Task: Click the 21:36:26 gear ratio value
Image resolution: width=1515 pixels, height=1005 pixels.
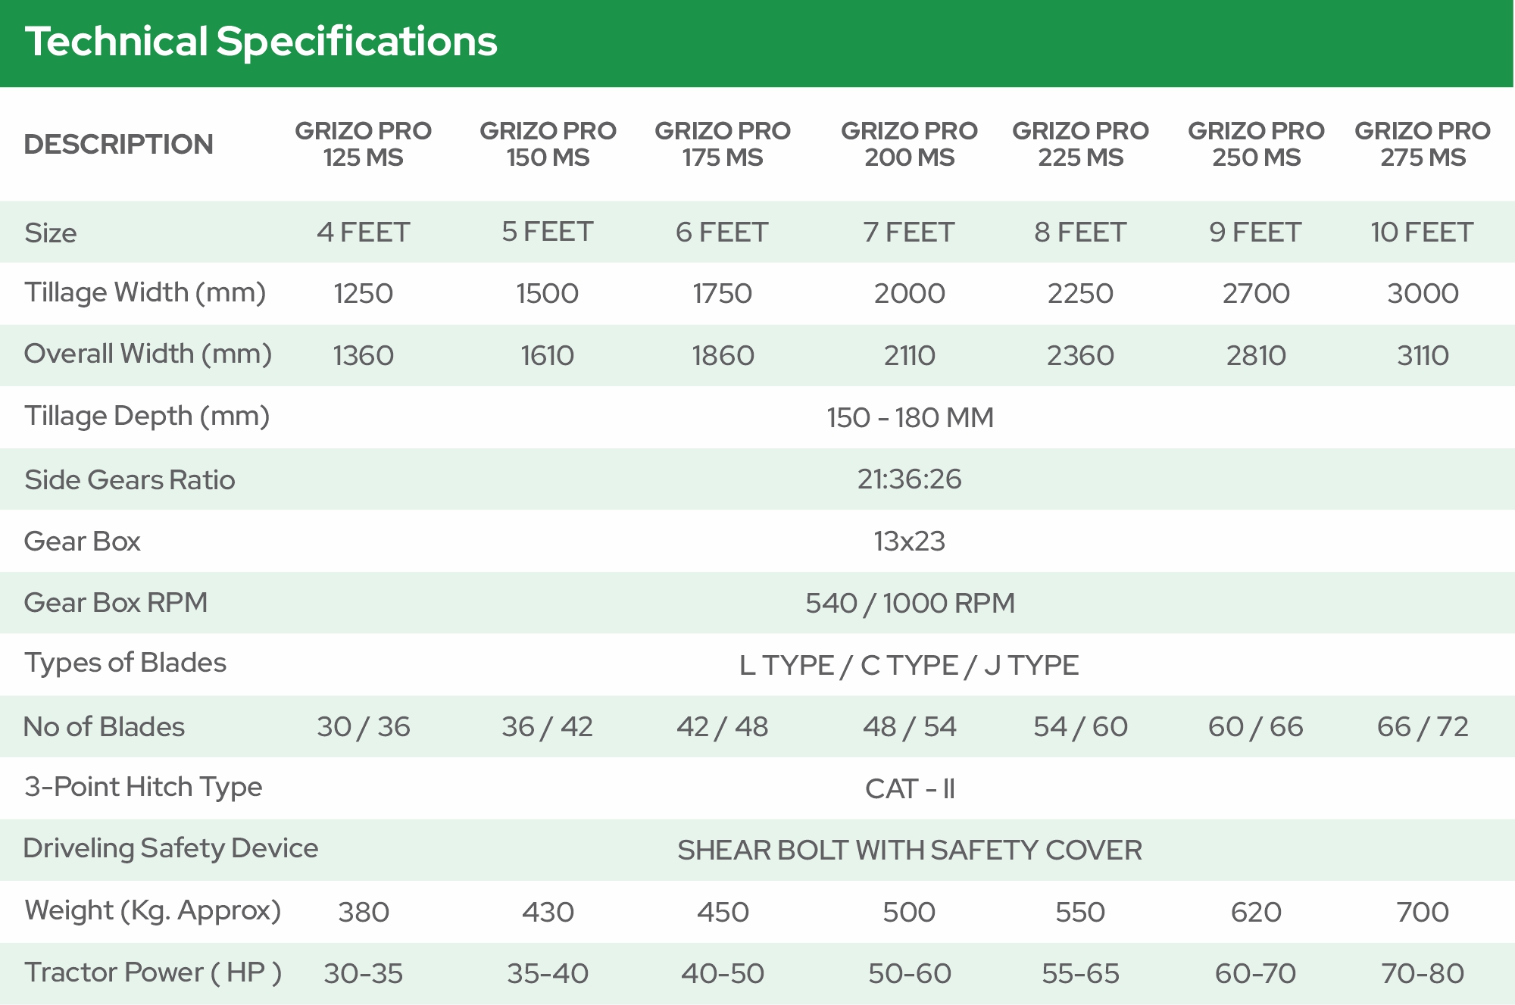Action: pos(910,479)
